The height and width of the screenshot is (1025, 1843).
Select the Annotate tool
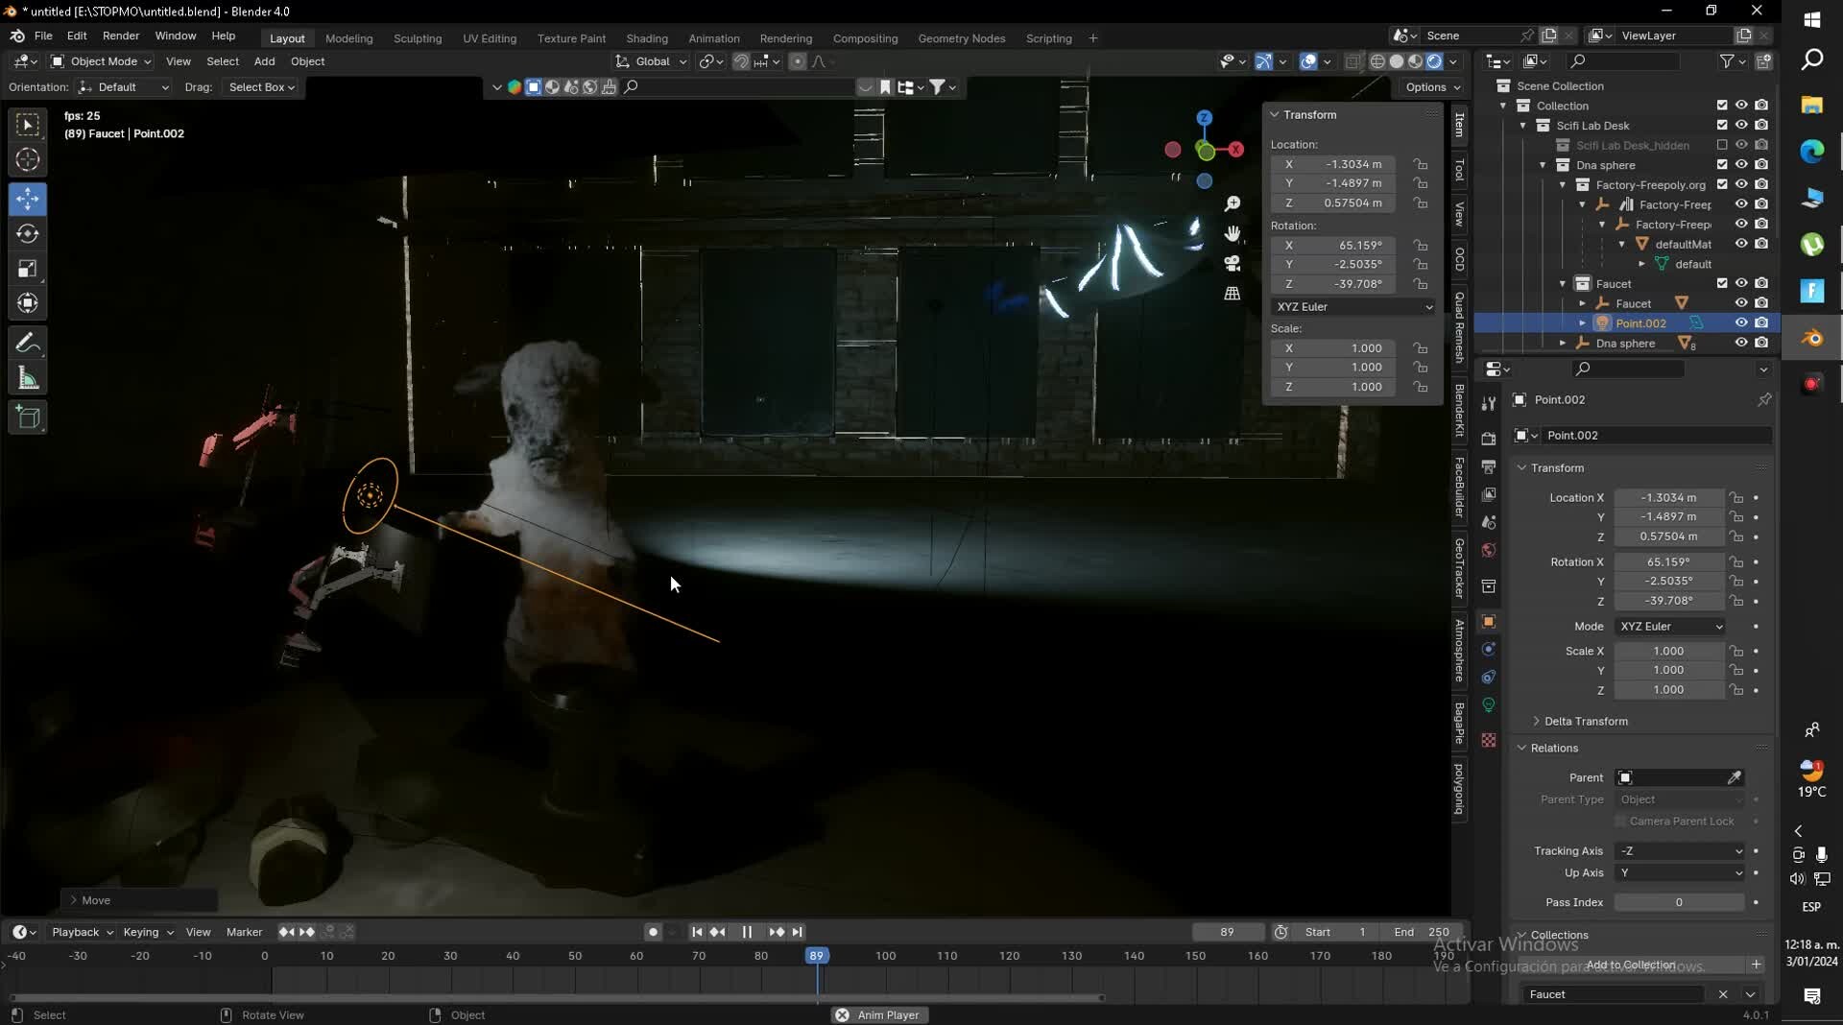28,343
